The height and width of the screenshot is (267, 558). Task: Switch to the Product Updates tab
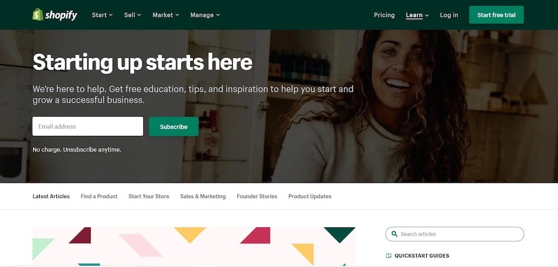click(x=310, y=196)
